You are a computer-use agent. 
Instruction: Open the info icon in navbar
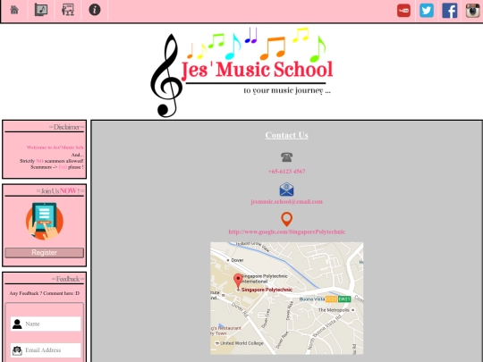pyautogui.click(x=95, y=10)
